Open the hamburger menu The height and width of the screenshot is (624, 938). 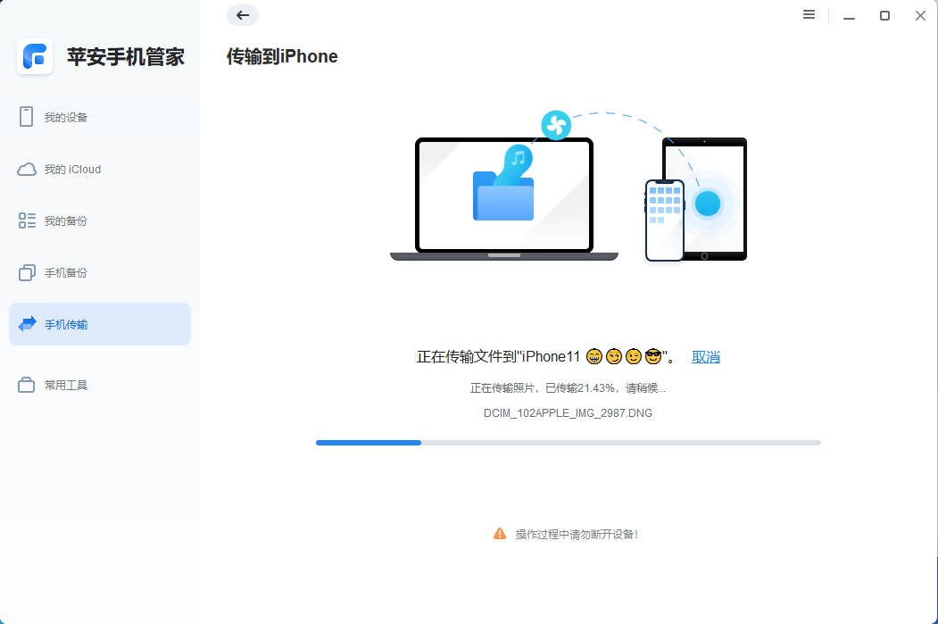(809, 14)
